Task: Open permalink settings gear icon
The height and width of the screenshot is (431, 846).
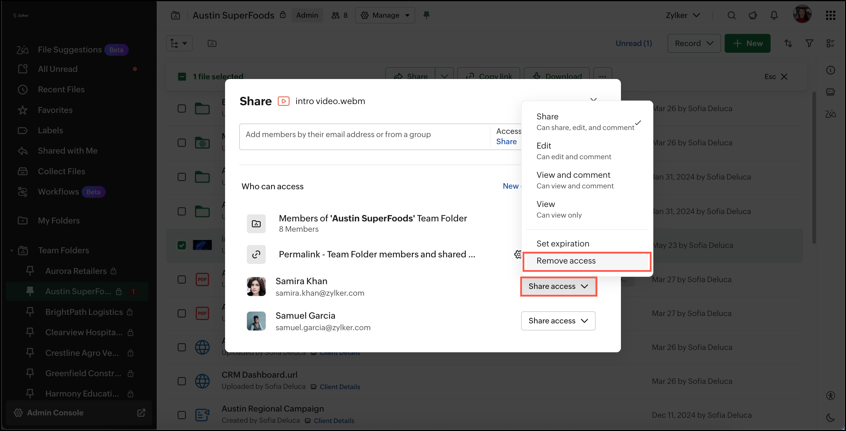Action: click(518, 254)
